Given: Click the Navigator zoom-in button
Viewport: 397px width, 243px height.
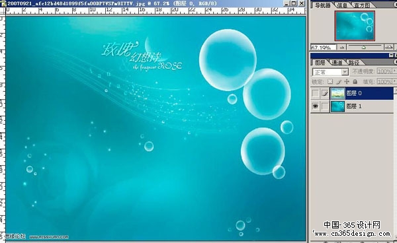Looking at the screenshot, I should point(388,48).
